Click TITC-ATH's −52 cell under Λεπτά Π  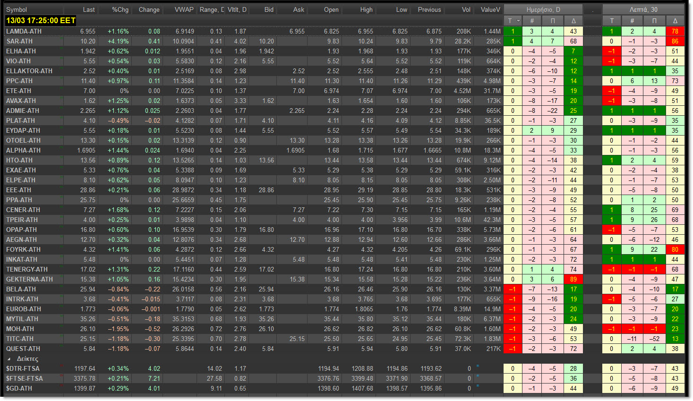point(654,339)
